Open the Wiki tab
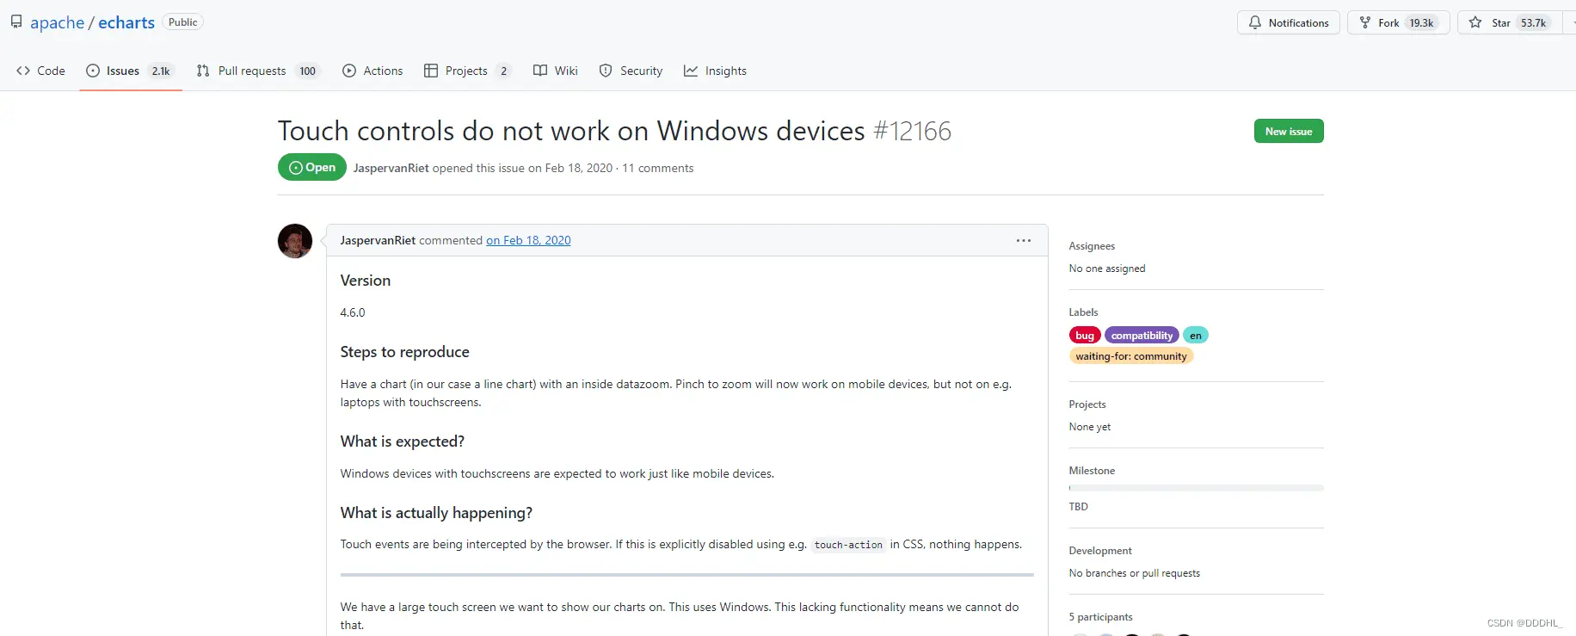This screenshot has width=1576, height=636. 556,71
